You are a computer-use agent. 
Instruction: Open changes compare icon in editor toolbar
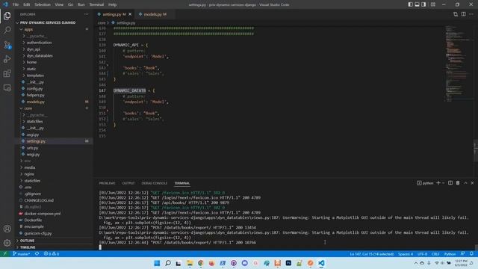point(456,14)
